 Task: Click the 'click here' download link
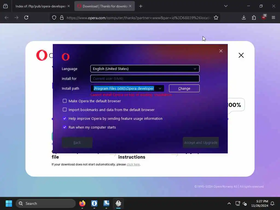tap(133, 164)
